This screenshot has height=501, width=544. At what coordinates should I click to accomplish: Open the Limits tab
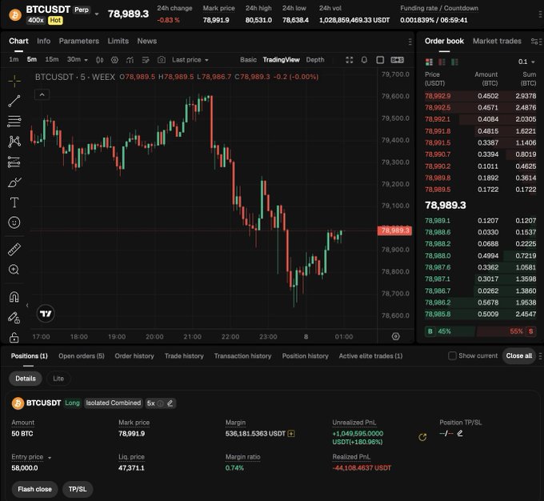tap(118, 41)
